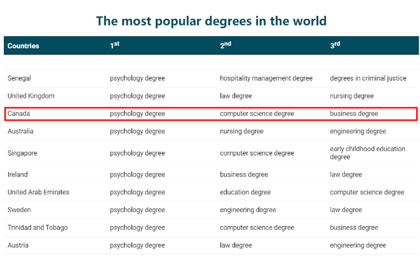The width and height of the screenshot is (420, 259).
Task: Click the early childhood education degree cell
Action: (x=367, y=153)
